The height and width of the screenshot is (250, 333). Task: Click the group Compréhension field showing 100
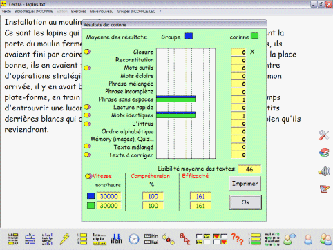(x=153, y=196)
